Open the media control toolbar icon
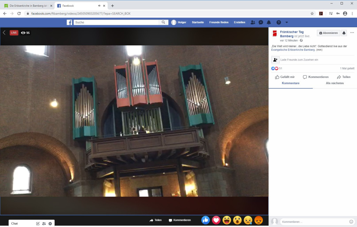 click(331, 14)
